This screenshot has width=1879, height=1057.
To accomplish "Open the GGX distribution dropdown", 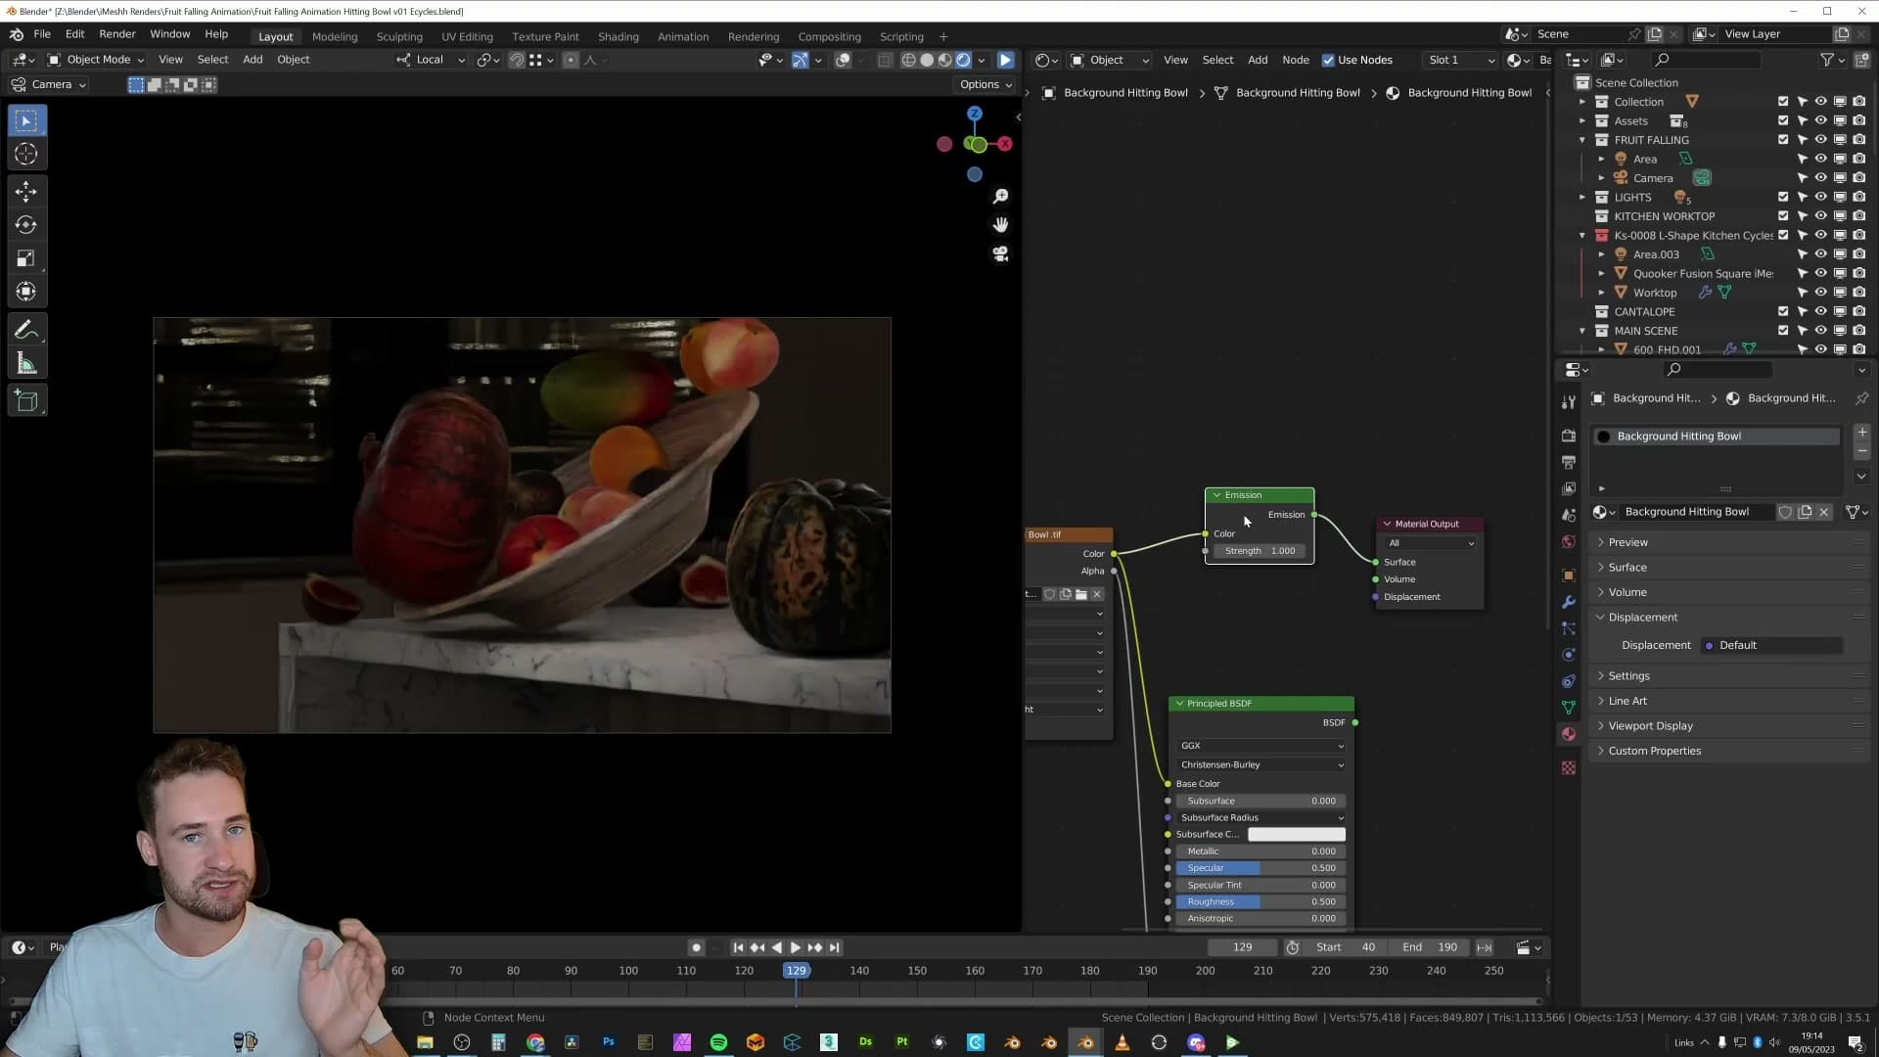I will pos(1261,746).
